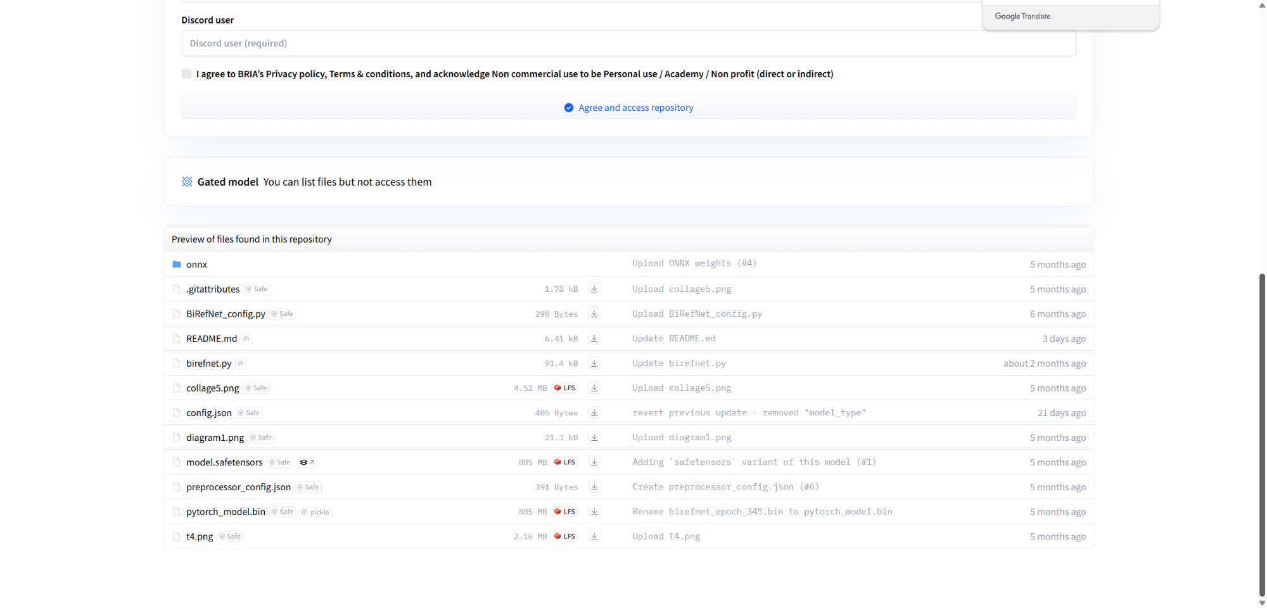Viewport: 1267px width, 608px height.
Task: Click the pickle badge on pytorch_model.bin
Action: click(x=315, y=512)
